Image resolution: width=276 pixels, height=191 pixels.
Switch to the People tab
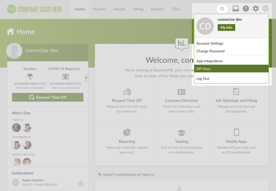coord(119,9)
